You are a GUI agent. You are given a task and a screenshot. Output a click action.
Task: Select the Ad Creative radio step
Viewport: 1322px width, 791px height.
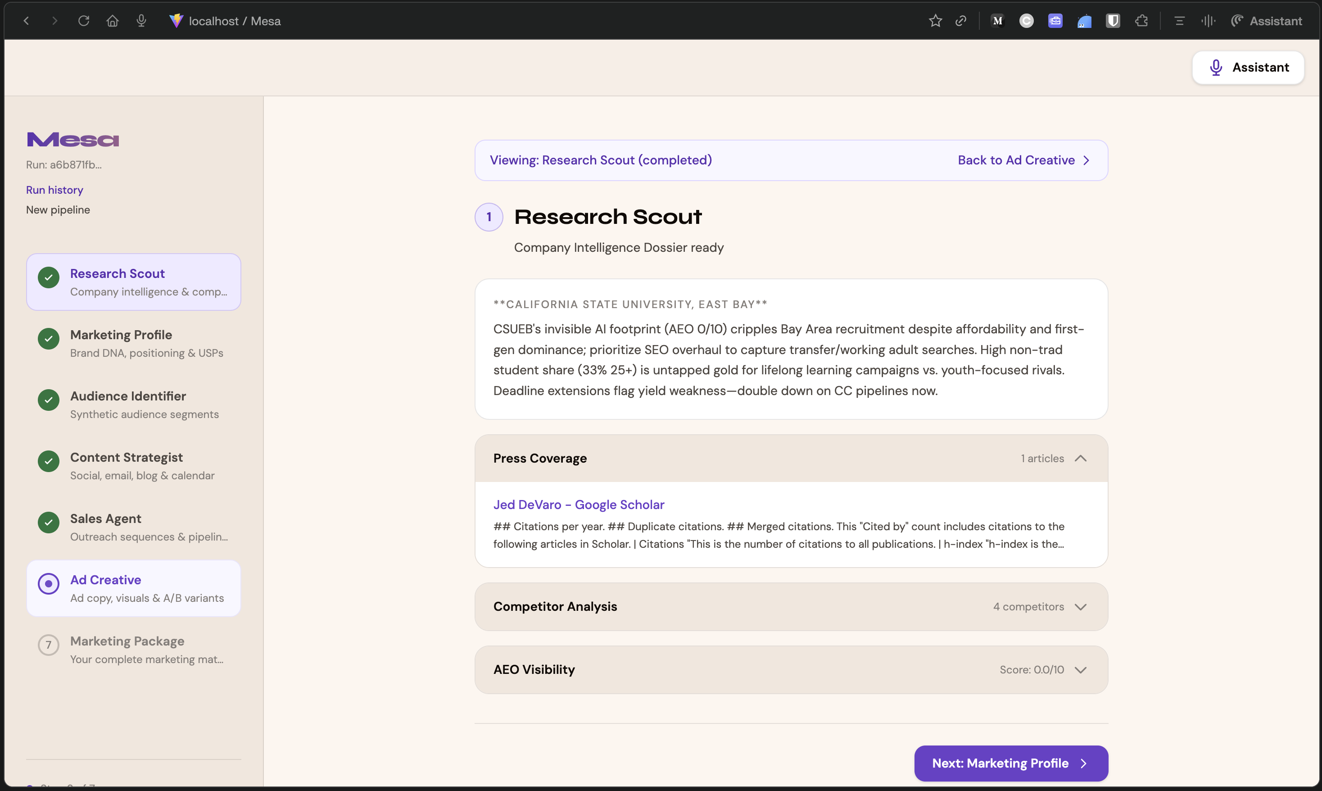(x=49, y=584)
